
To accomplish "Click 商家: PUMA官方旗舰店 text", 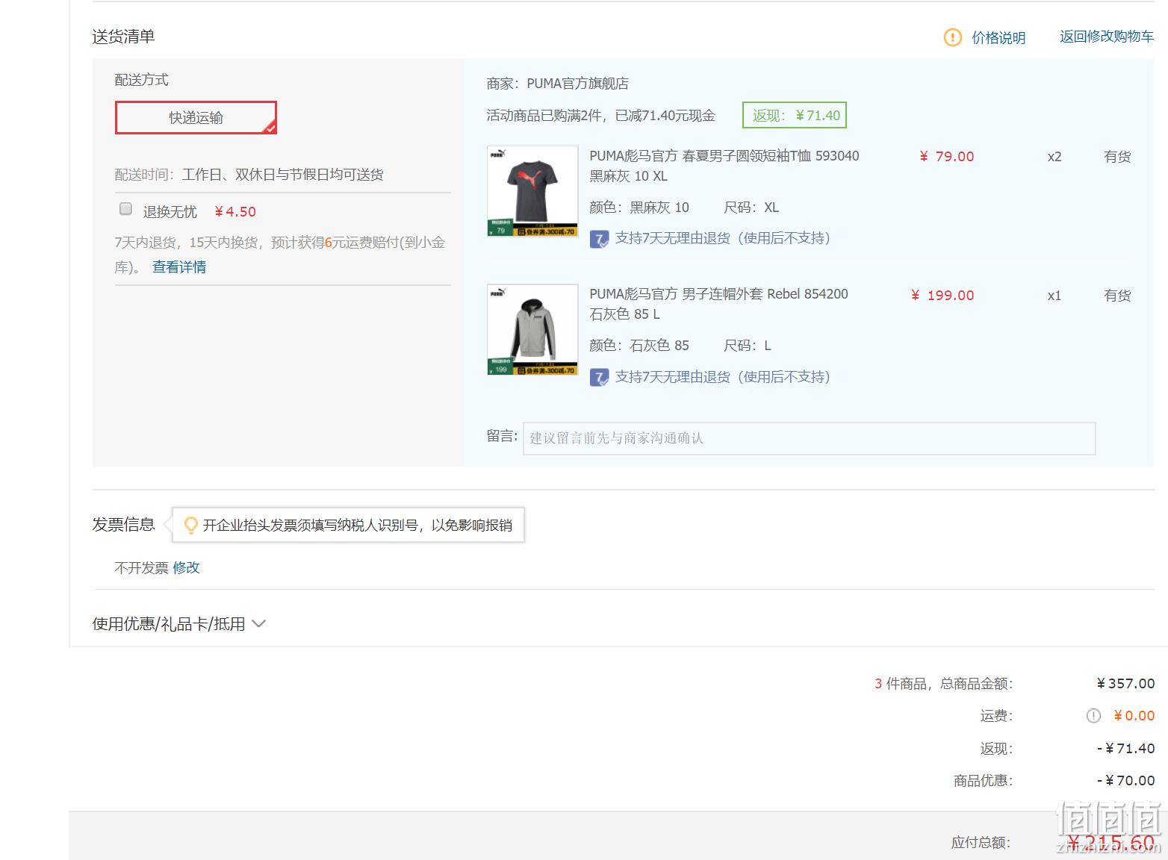I will 557,84.
